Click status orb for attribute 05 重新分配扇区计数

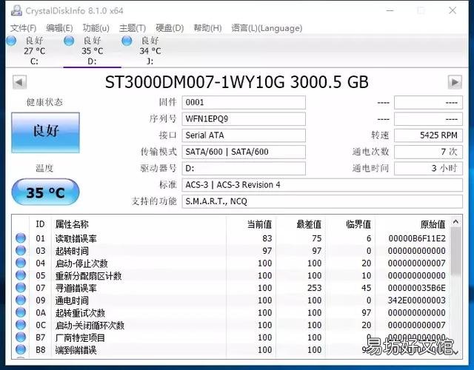(x=21, y=275)
